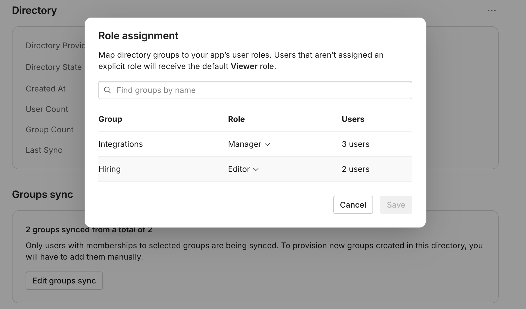The height and width of the screenshot is (309, 526).
Task: Click the Group column header
Action: tap(110, 119)
